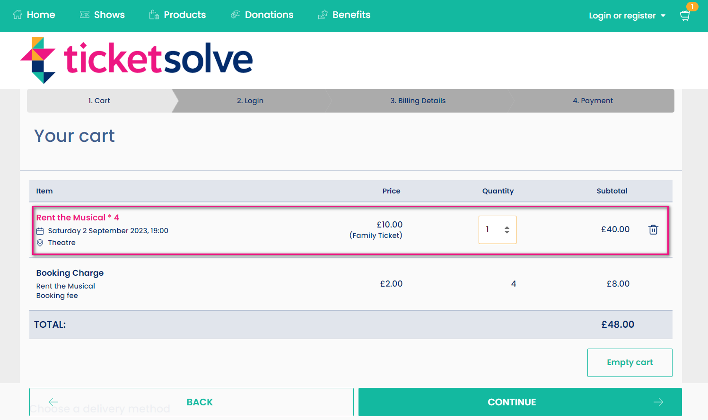Click the calendar icon beside the show date
Image resolution: width=708 pixels, height=420 pixels.
coord(40,230)
